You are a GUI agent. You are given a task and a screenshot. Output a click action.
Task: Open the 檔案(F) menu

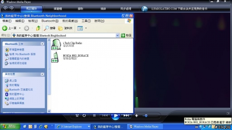pyautogui.click(x=7, y=21)
